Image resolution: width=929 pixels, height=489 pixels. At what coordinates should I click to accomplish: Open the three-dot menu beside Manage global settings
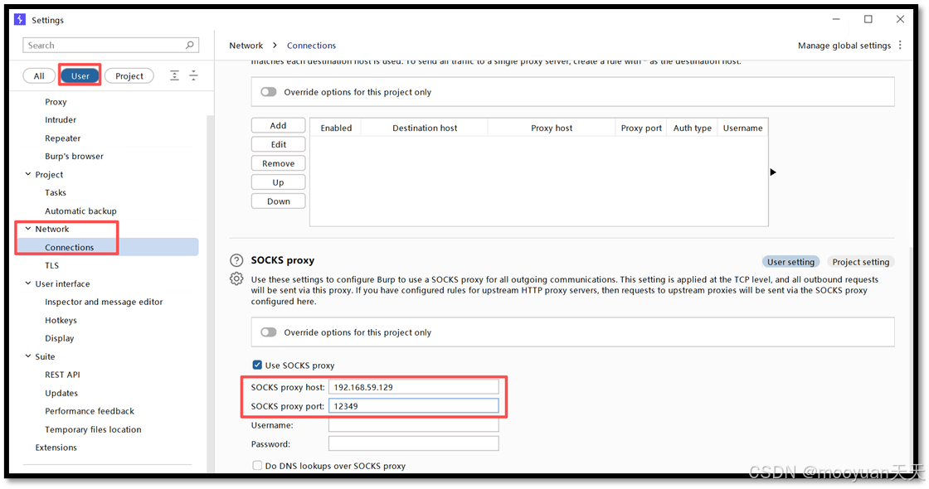900,45
